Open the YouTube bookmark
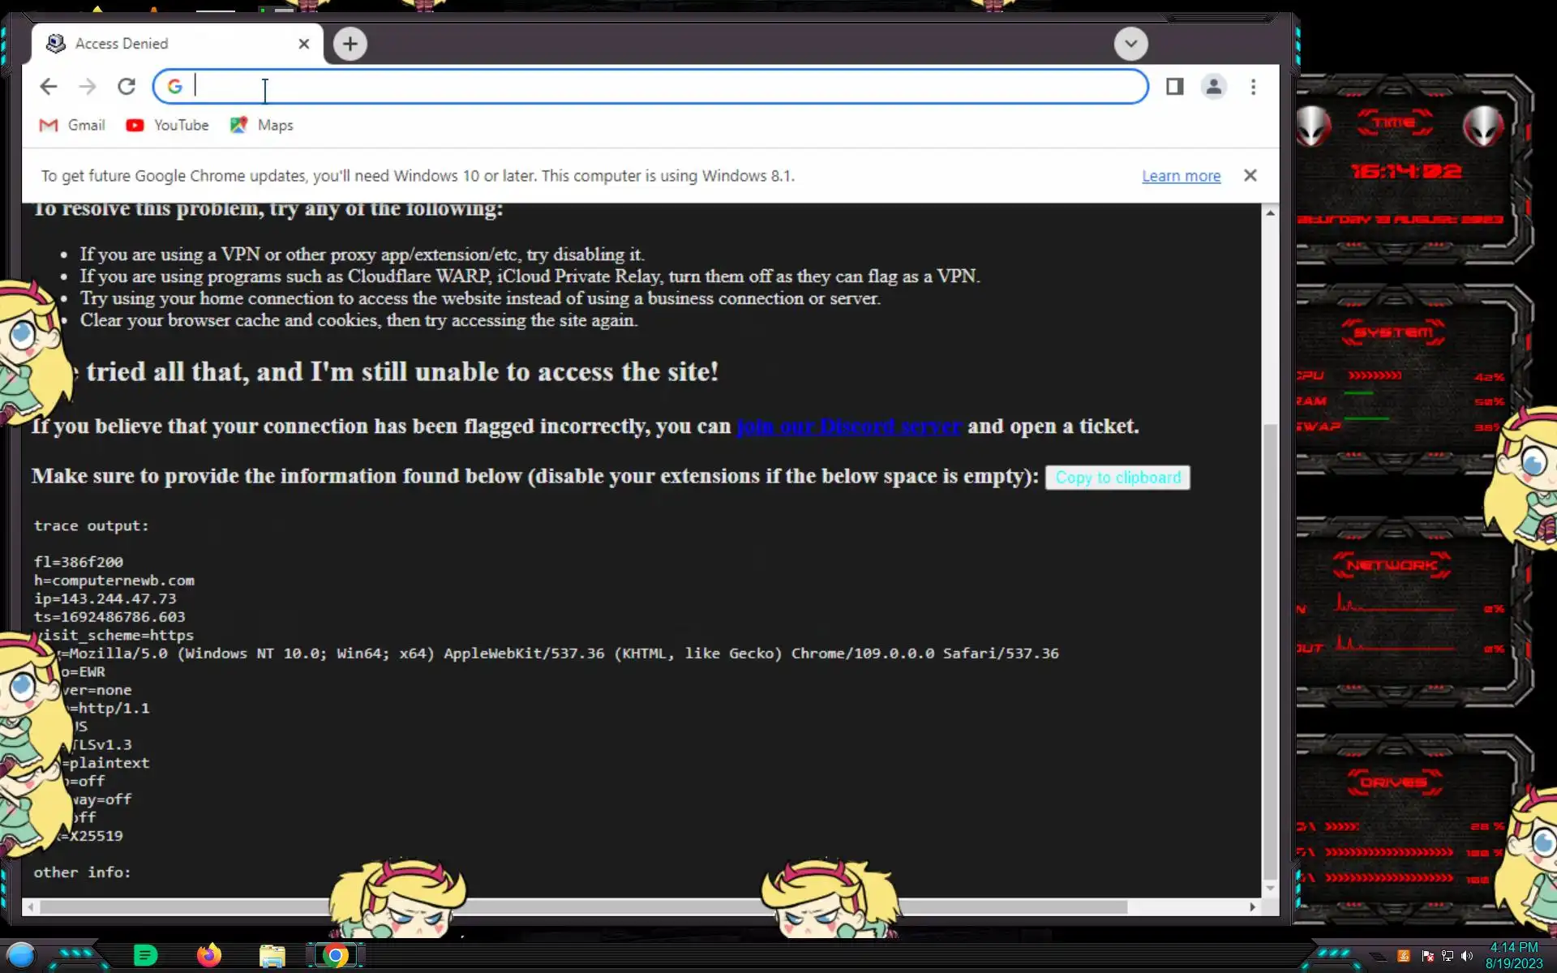Screen dimensions: 1557x973 tap(168, 125)
